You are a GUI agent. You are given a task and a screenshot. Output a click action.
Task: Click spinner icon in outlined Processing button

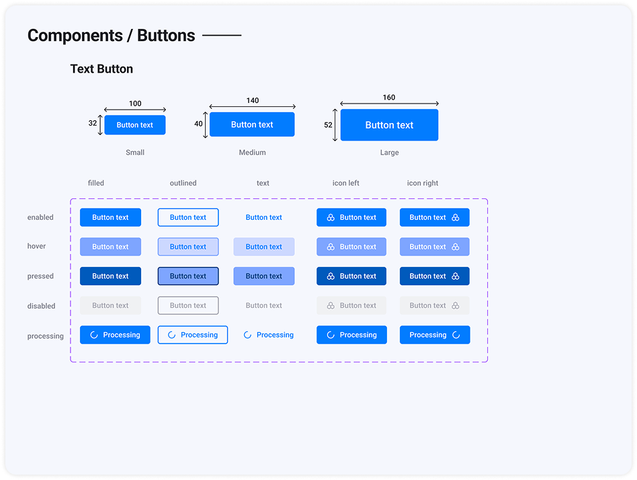171,335
